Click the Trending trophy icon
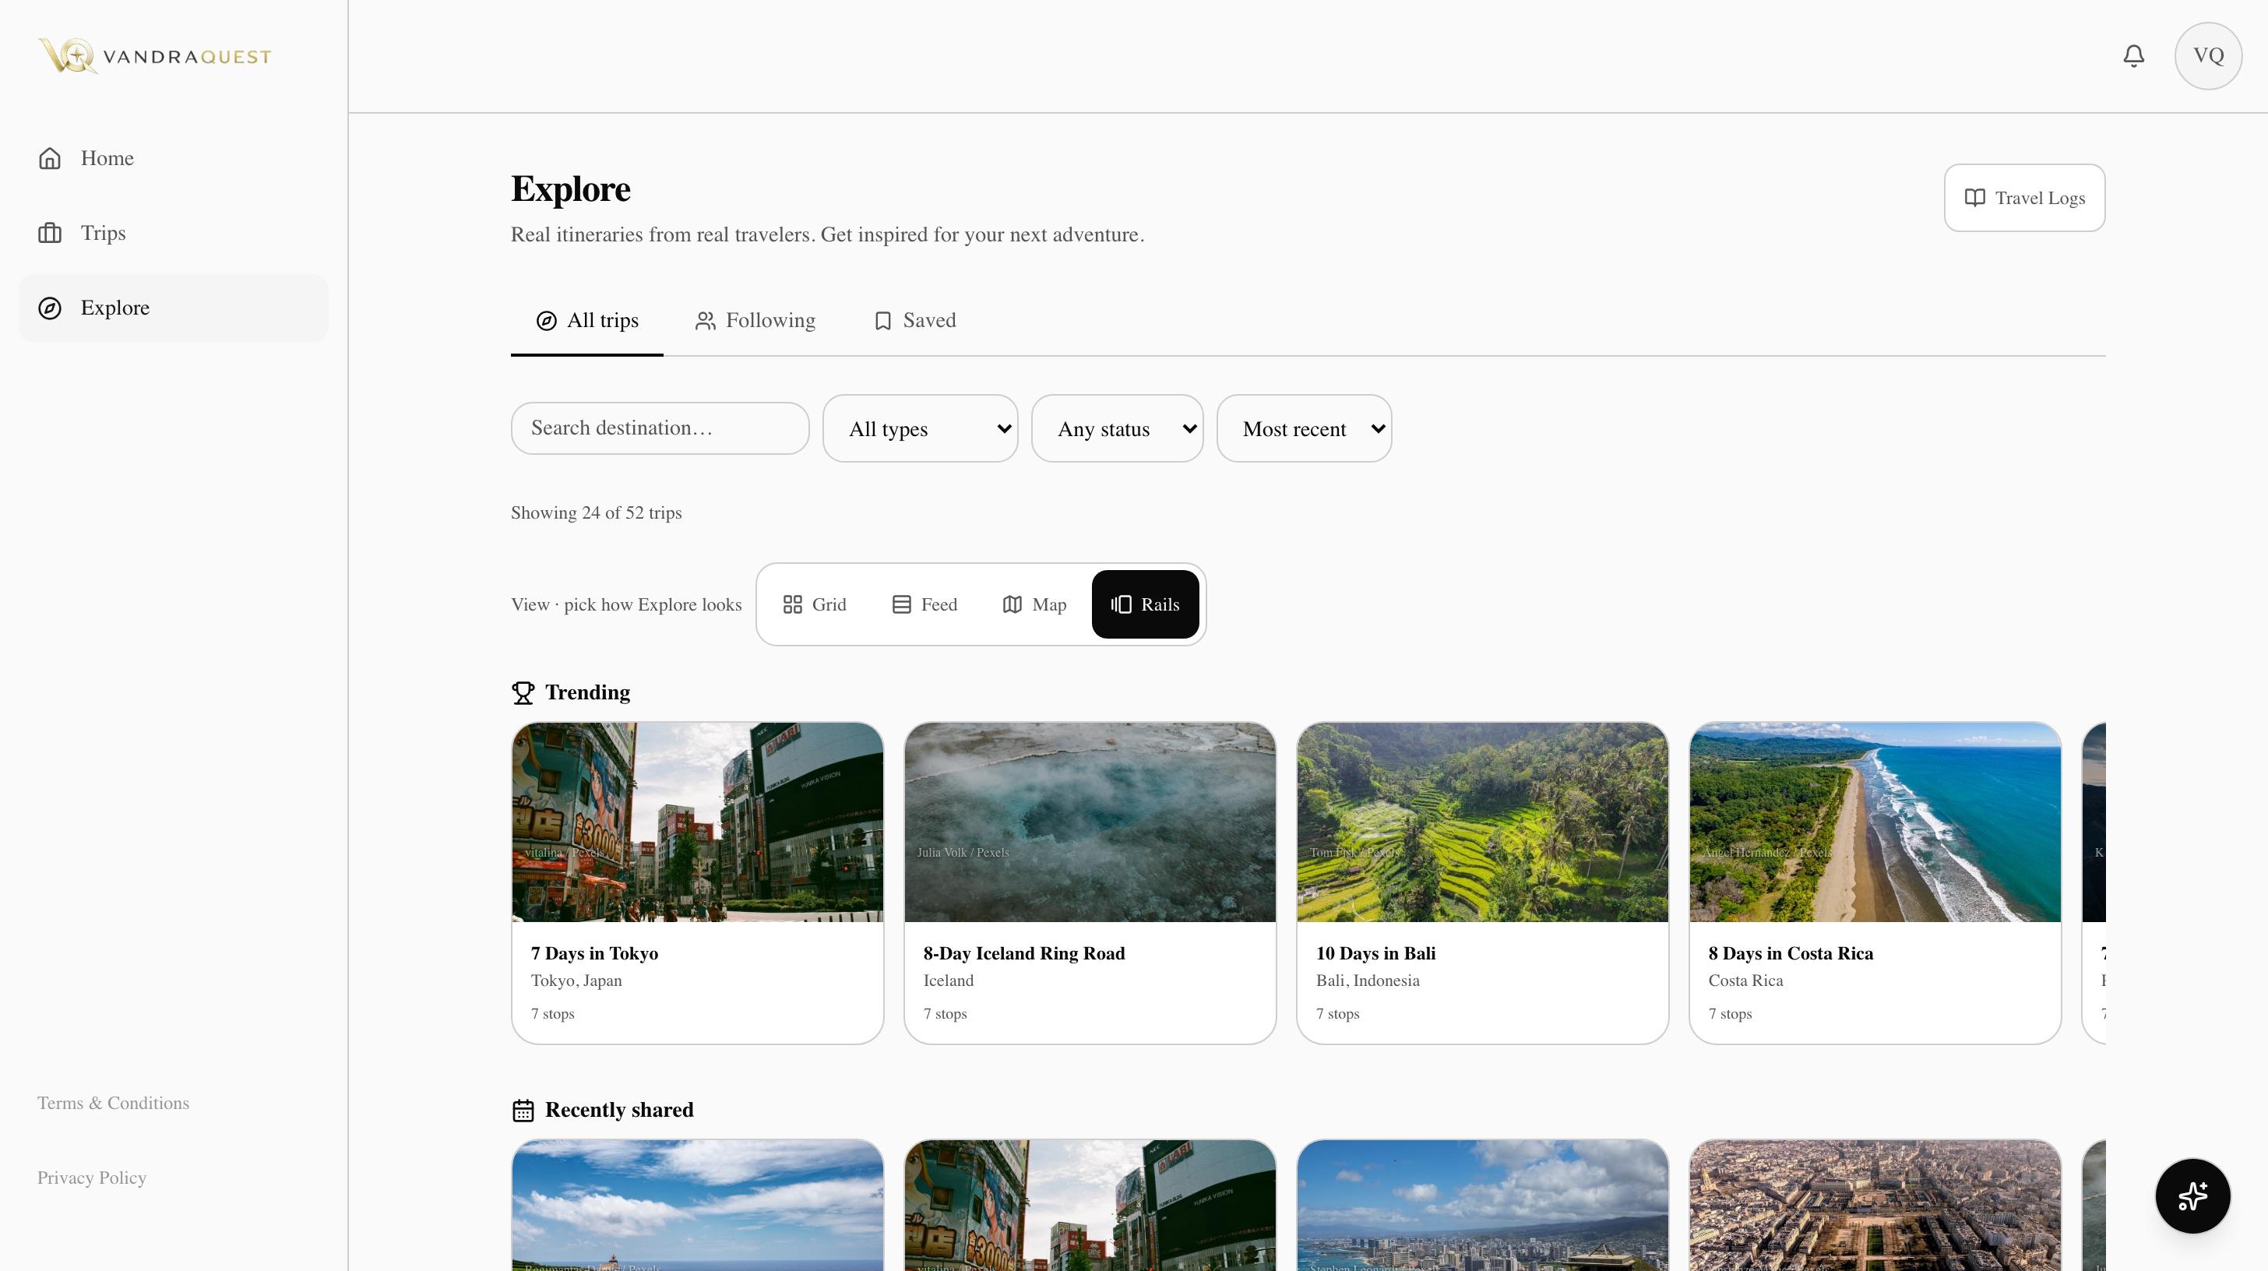 [x=523, y=692]
